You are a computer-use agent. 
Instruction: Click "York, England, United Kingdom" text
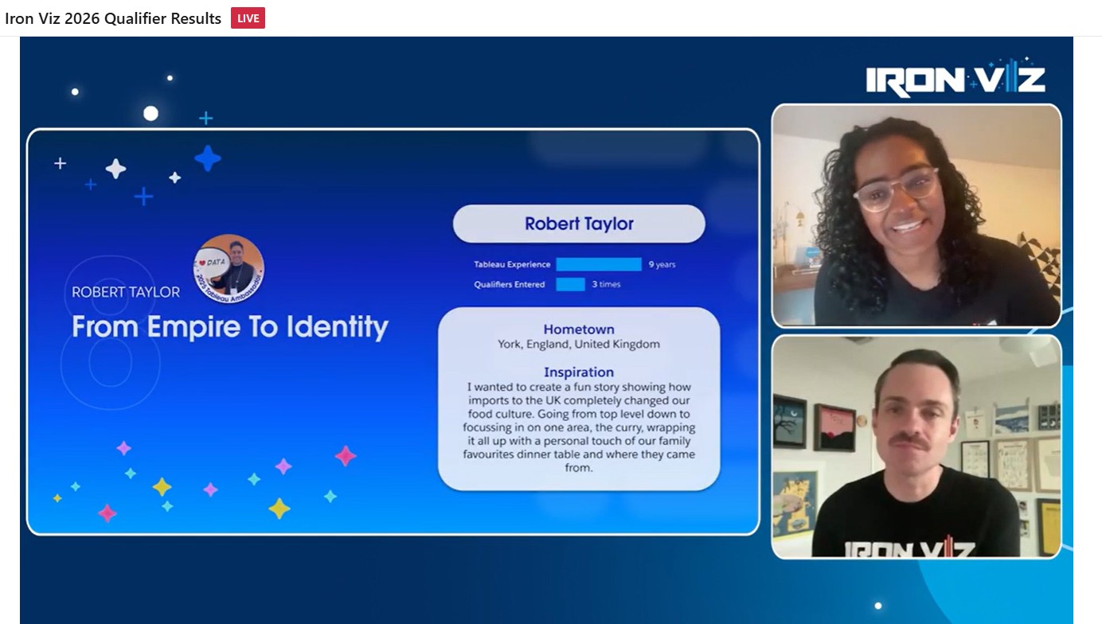579,345
